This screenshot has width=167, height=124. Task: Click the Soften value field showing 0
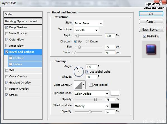[110, 53]
